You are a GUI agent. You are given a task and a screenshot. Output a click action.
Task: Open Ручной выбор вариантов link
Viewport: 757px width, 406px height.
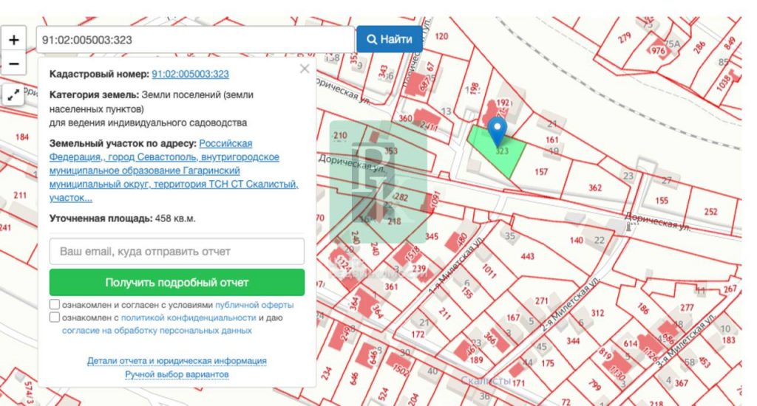tap(177, 374)
